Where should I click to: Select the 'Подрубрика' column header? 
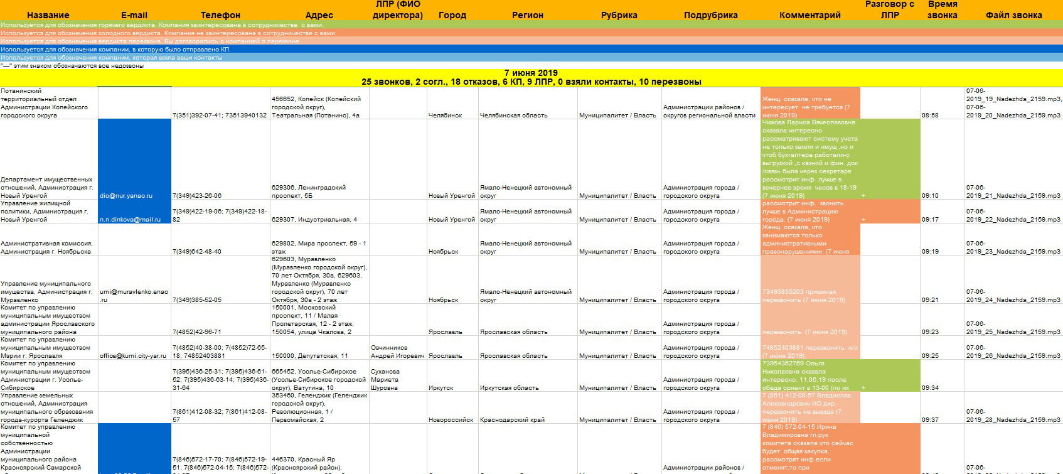pos(710,15)
